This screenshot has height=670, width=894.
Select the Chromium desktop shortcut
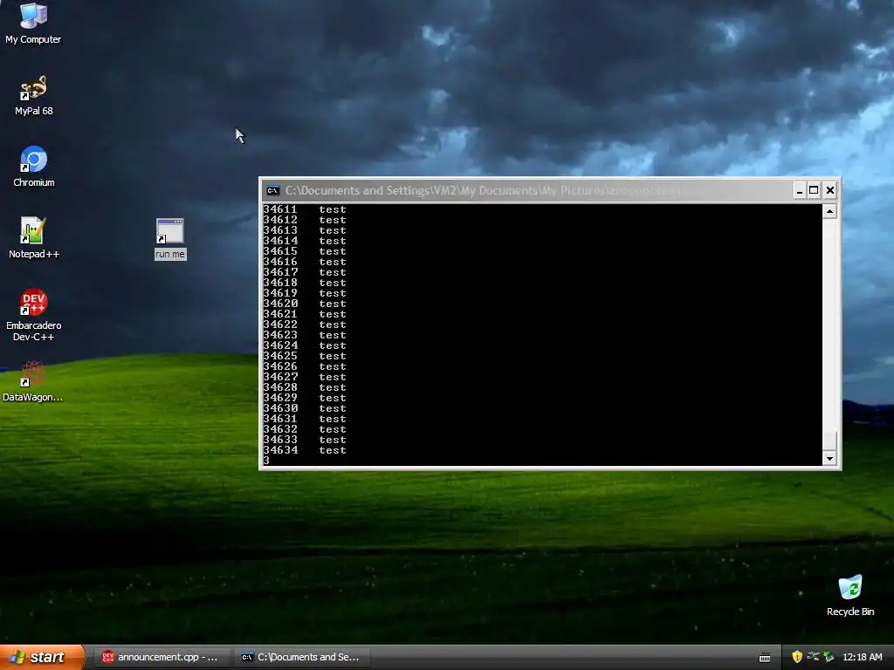[x=34, y=167]
